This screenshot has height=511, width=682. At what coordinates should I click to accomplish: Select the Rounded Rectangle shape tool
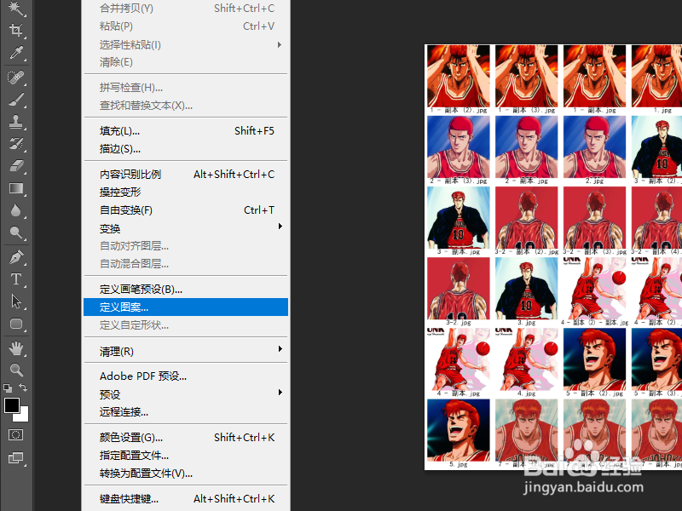point(16,324)
